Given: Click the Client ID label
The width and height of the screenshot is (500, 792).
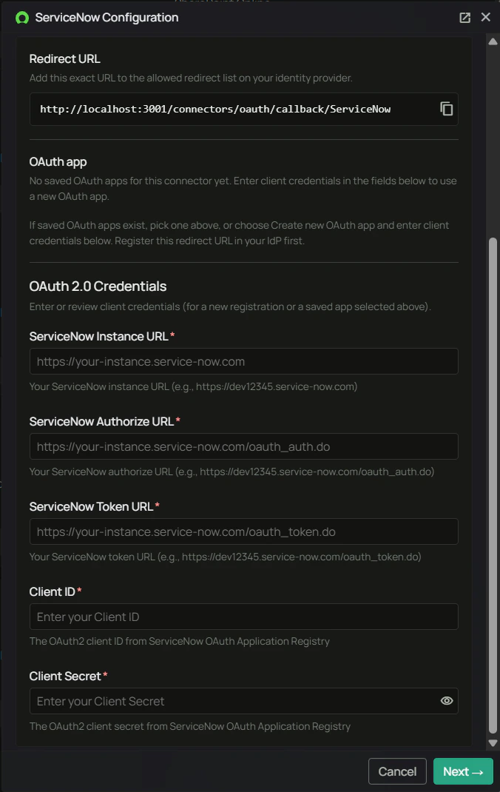Looking at the screenshot, I should click(x=52, y=592).
